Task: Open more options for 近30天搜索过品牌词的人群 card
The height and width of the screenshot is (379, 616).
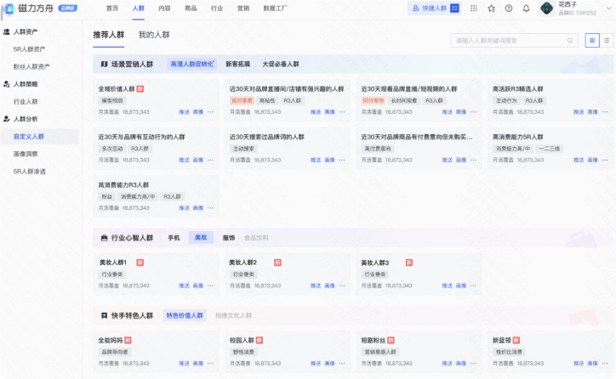Action: click(342, 160)
